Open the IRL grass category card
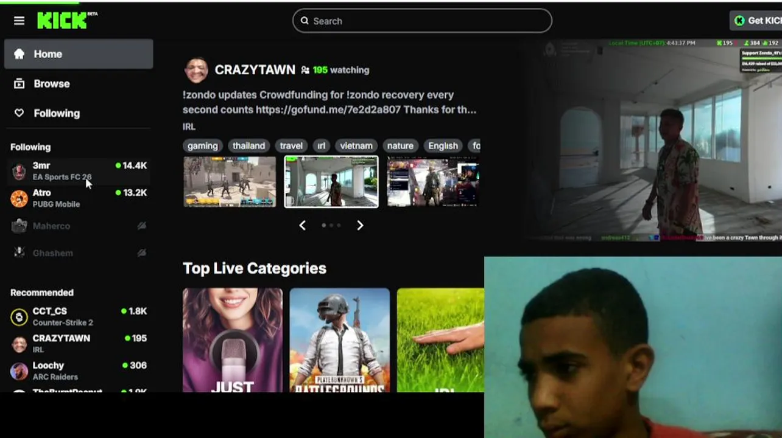 click(440, 340)
